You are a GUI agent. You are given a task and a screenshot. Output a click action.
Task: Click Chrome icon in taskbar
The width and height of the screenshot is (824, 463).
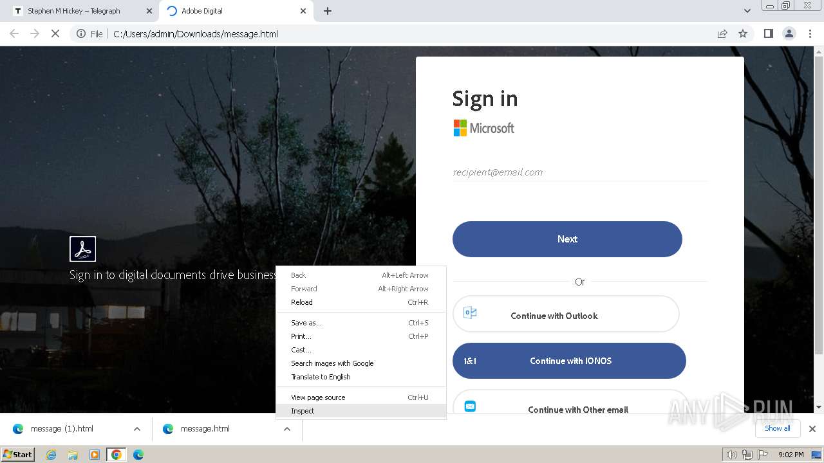coord(117,455)
